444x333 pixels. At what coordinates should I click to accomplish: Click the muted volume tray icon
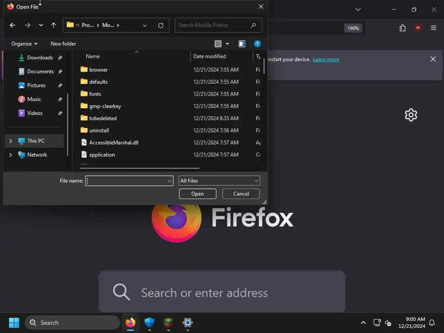click(388, 323)
